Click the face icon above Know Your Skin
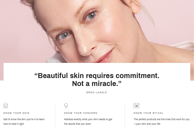 [6, 106]
